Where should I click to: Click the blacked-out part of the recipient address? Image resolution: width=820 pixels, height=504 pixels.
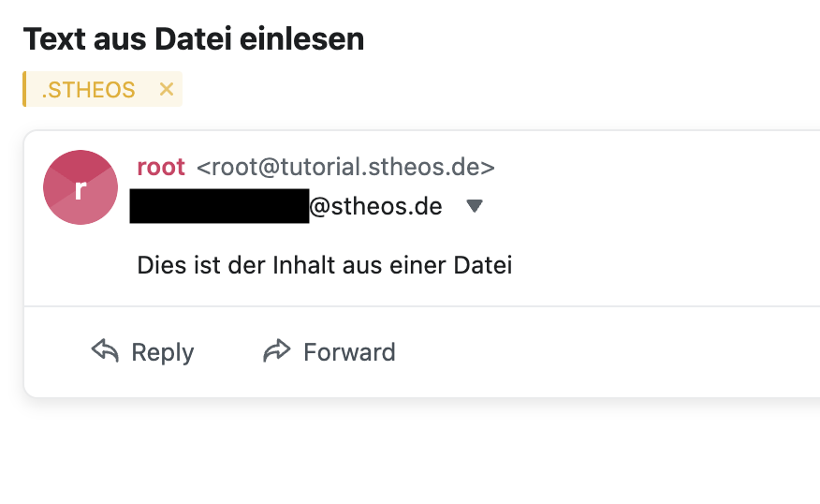[x=219, y=205]
